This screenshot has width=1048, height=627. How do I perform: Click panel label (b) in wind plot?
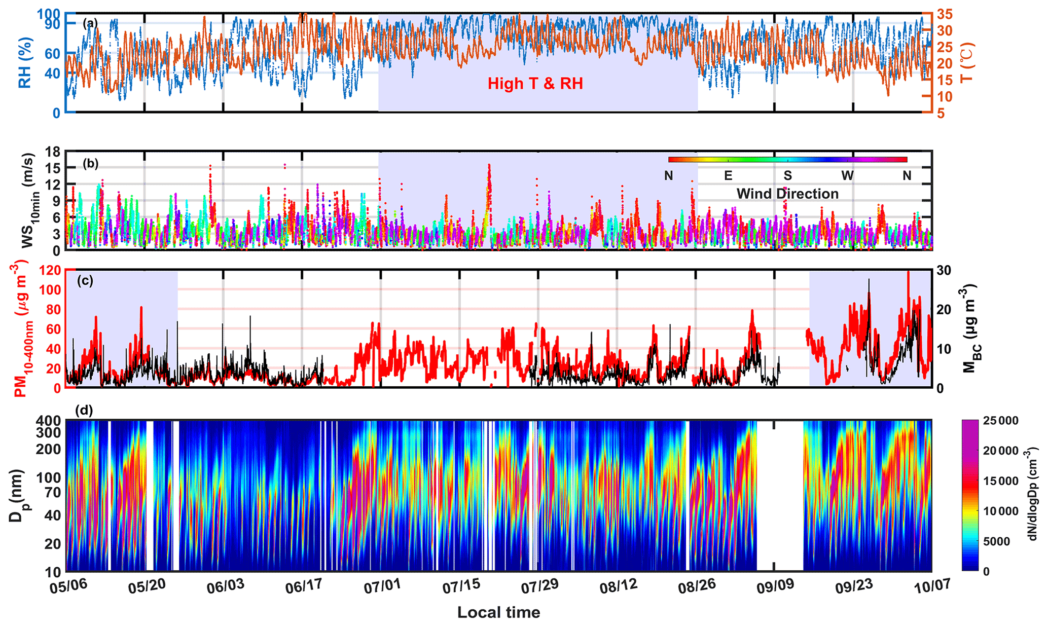90,163
